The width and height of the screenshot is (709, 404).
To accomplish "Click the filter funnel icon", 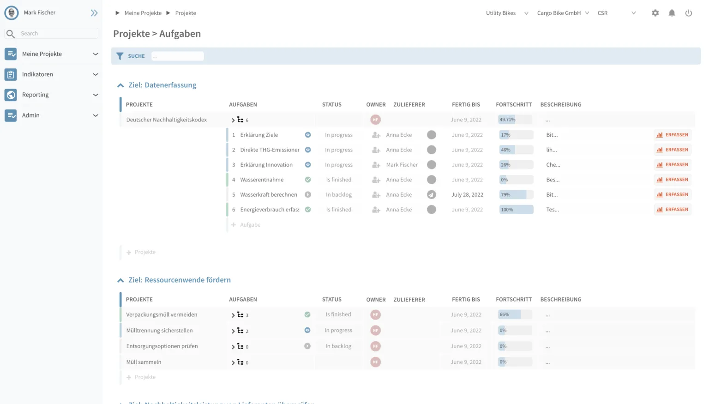I will 120,56.
